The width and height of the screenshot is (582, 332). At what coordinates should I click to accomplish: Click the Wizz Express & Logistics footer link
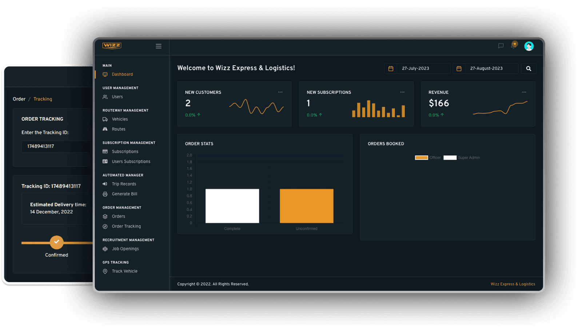(513, 284)
